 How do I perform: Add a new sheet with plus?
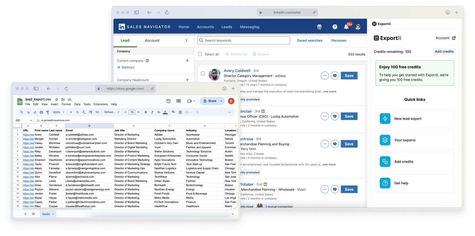[25, 214]
